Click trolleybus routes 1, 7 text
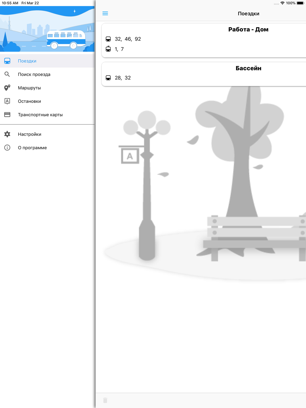 click(x=119, y=49)
